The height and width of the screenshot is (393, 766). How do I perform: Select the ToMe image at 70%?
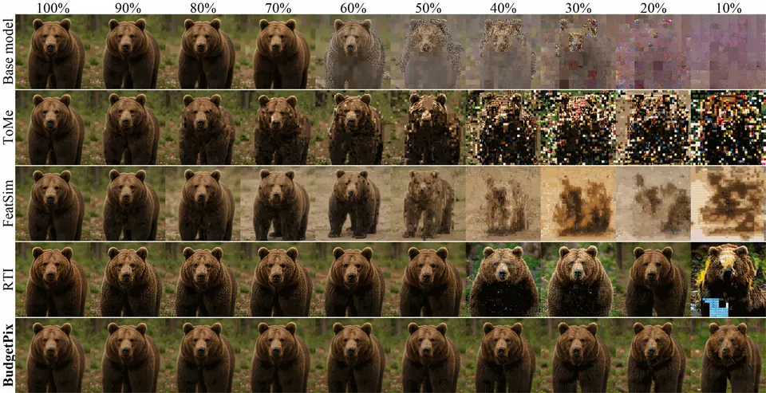[278, 128]
